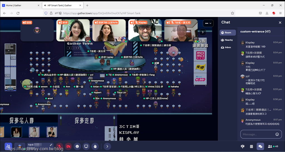Image resolution: width=285 pixels, height=152 pixels.
Task: Click the yyl chat message avatar
Action: pyautogui.click(x=242, y=76)
